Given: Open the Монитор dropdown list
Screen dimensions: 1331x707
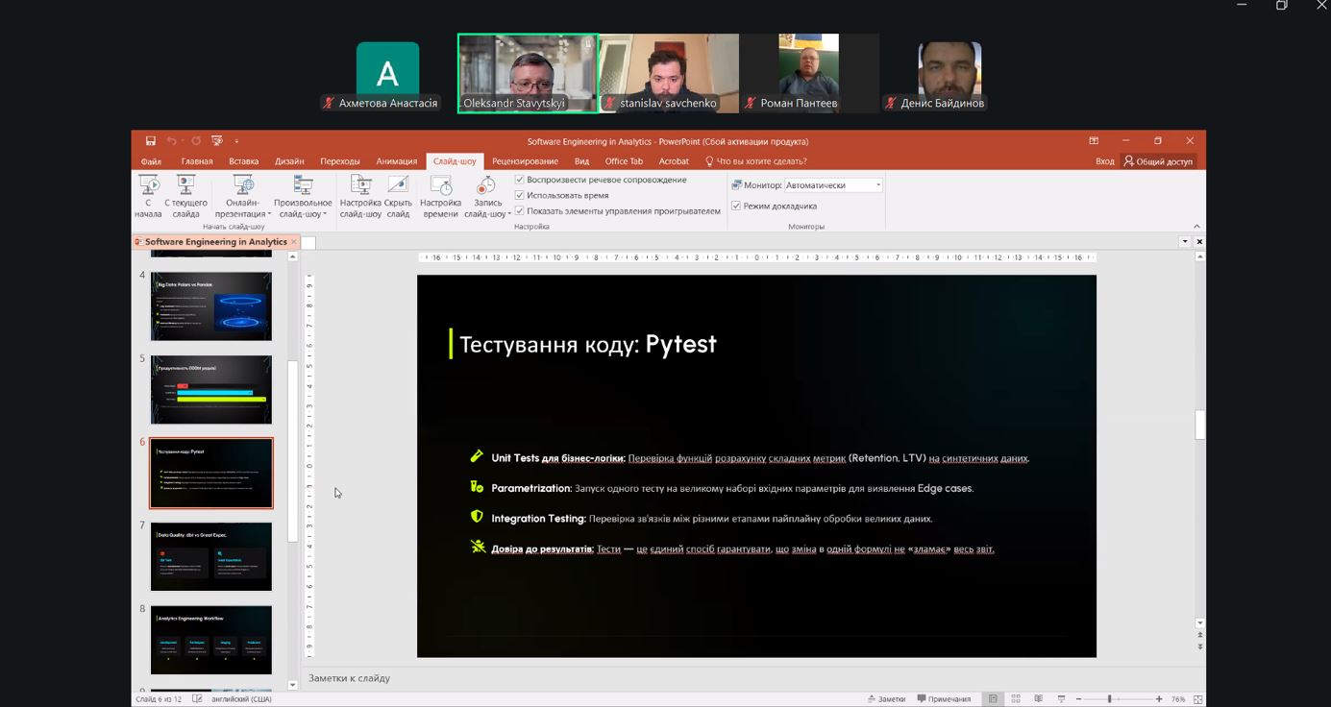Looking at the screenshot, I should click(833, 185).
